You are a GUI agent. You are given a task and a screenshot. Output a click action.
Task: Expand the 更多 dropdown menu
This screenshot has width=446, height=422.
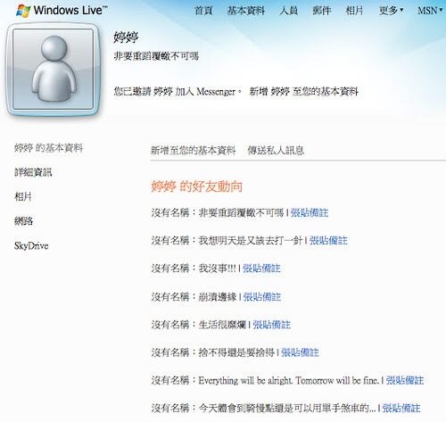391,11
